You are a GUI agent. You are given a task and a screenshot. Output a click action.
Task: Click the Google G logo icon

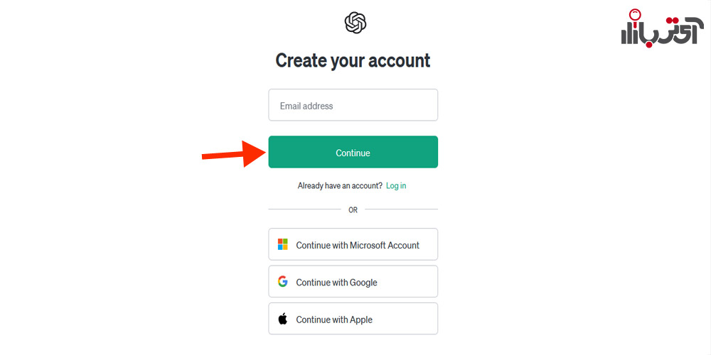(282, 282)
